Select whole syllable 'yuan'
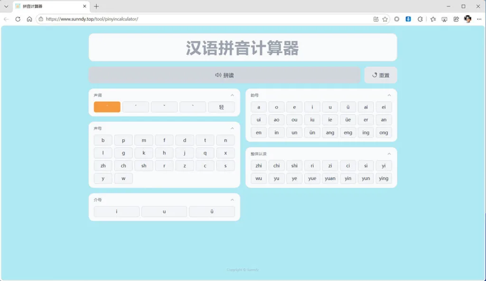Viewport: 486px width, 281px height. [x=330, y=178]
